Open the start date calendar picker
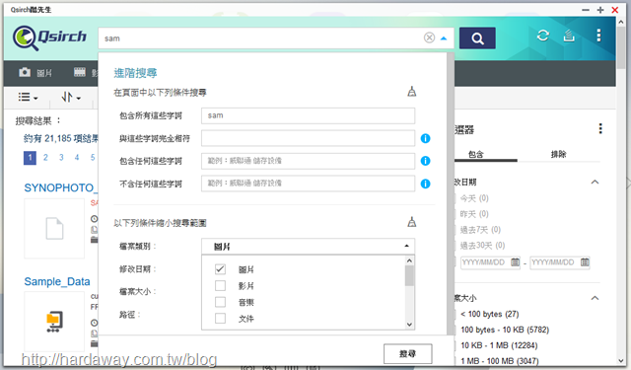Screen dimensions: 631x370 (x=515, y=262)
